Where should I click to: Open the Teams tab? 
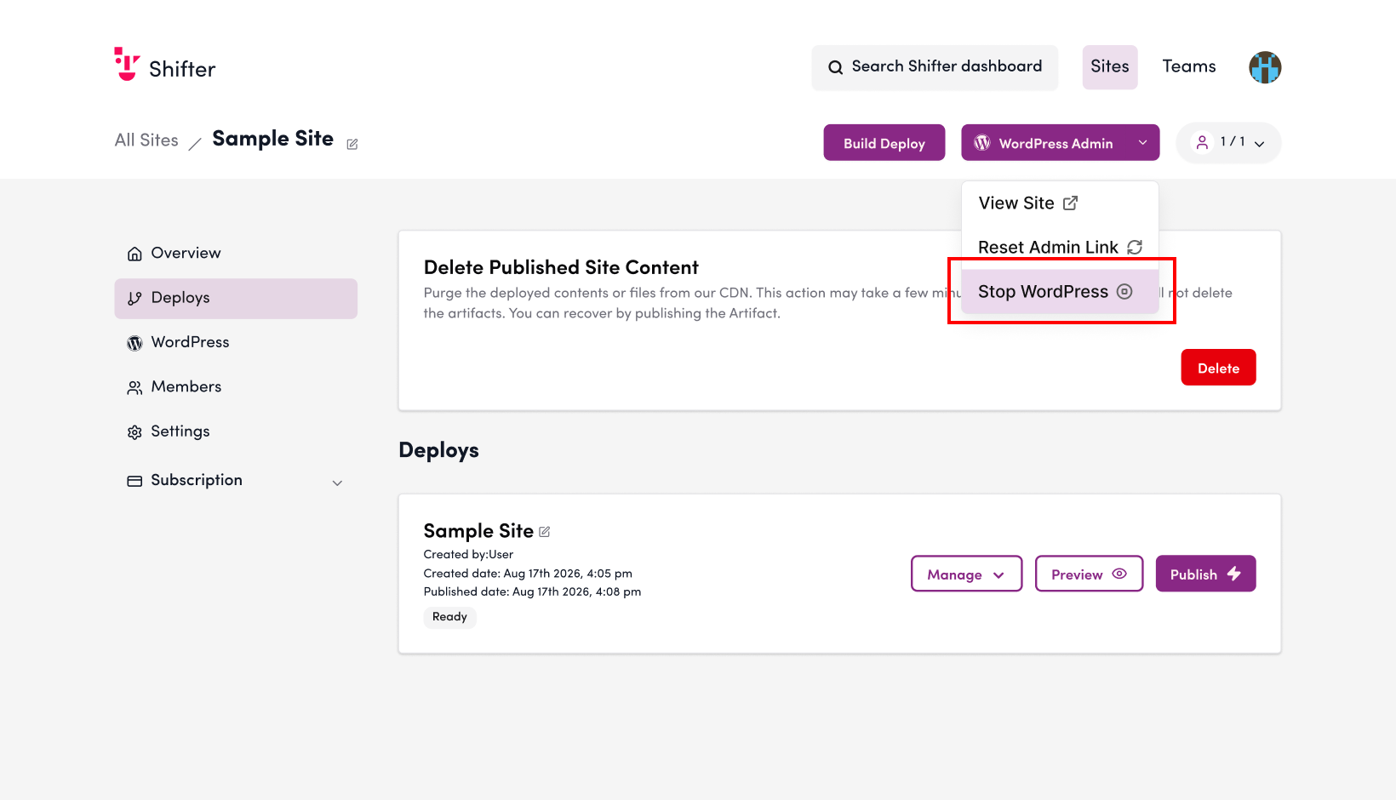[1189, 66]
